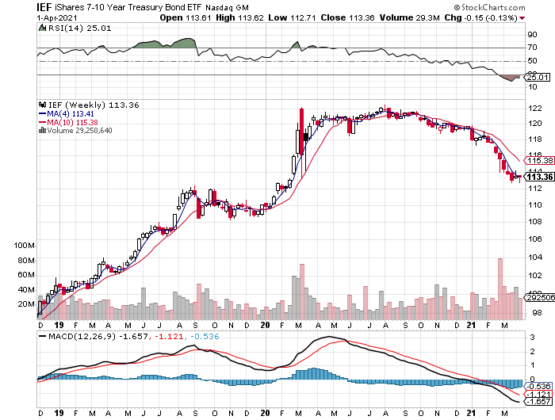The width and height of the screenshot is (555, 420).
Task: Click the '1-Apr-2021' date text
Action: pyautogui.click(x=57, y=17)
